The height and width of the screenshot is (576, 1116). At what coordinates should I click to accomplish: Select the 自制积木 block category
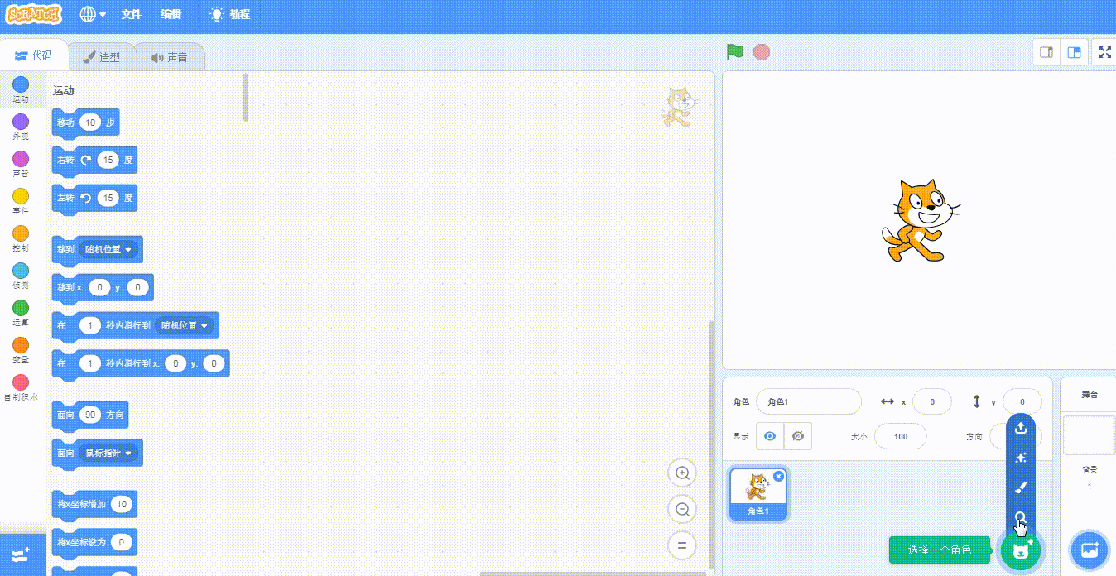[x=21, y=387]
